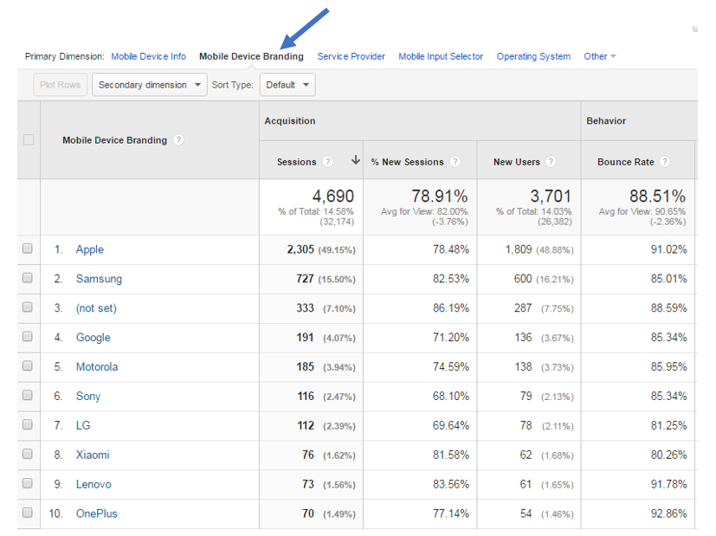Open the LG device brand link
Image resolution: width=716 pixels, height=536 pixels.
point(83,425)
